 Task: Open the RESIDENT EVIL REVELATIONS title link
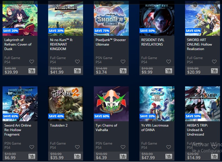click(x=153, y=42)
